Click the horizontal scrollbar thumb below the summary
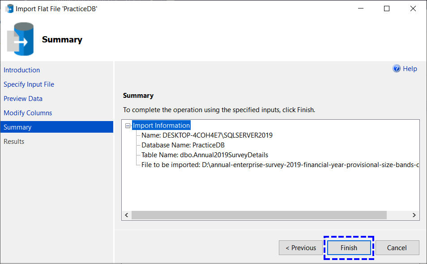 click(260, 215)
